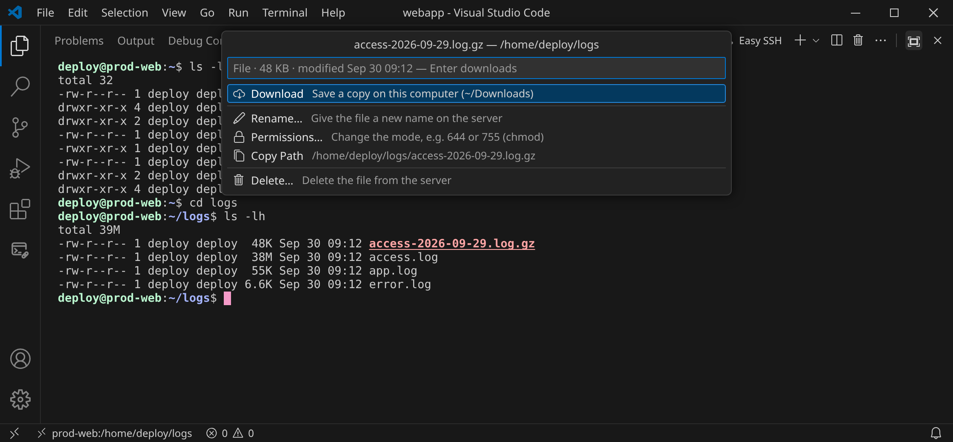Open the notifications bell

[x=936, y=433]
